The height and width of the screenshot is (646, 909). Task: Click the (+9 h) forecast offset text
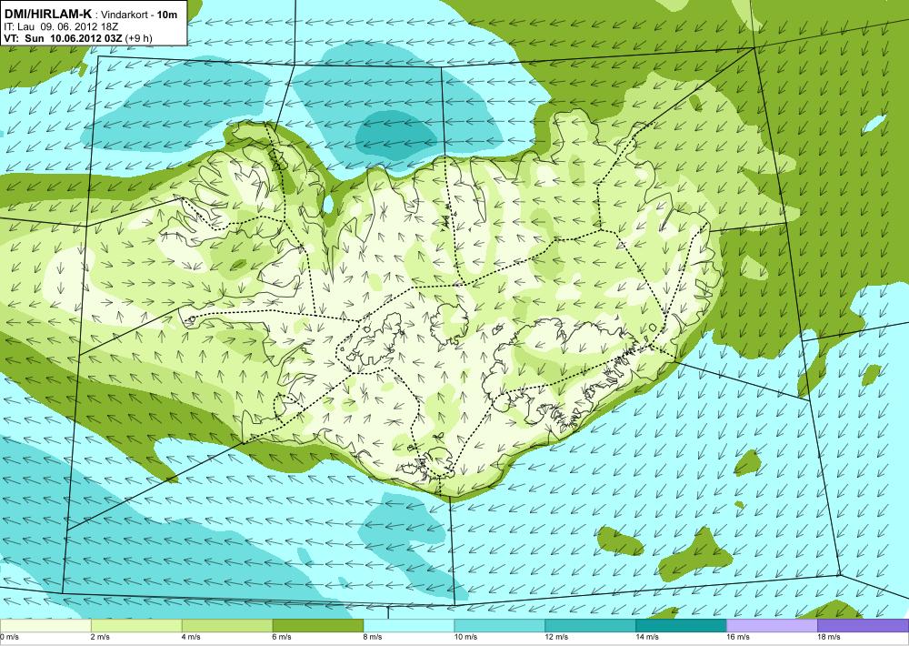click(x=138, y=38)
